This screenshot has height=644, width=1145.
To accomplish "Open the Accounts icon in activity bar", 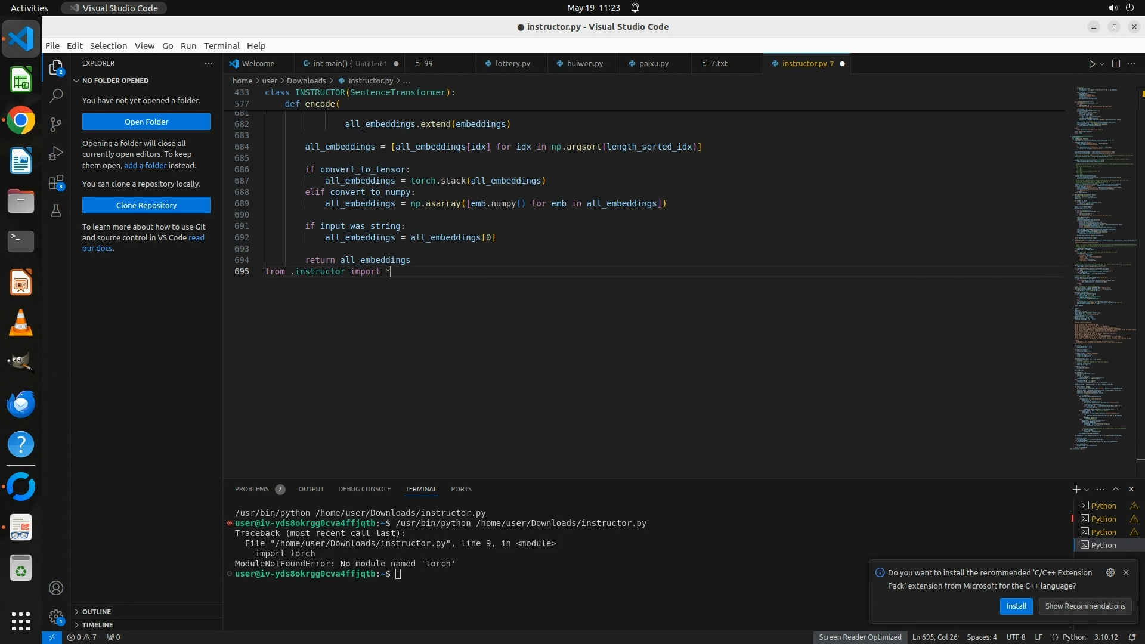I will click(x=56, y=588).
